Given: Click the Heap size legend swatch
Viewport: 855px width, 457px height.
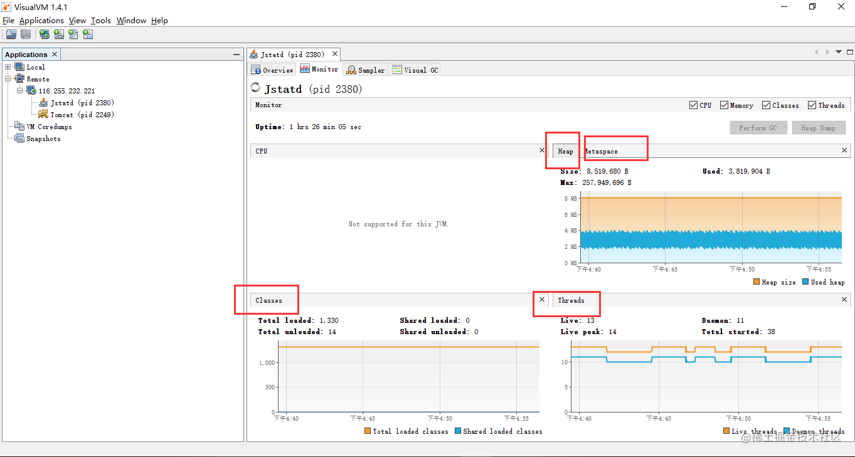Looking at the screenshot, I should (757, 282).
